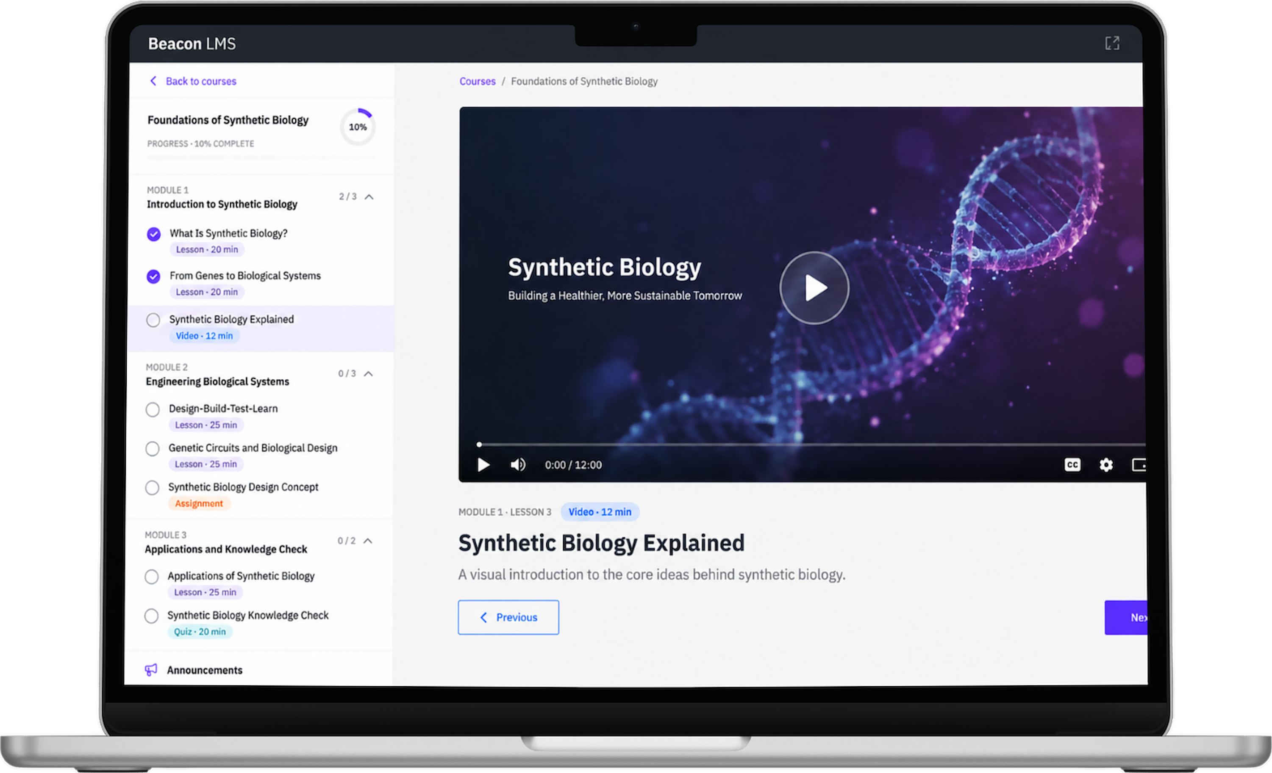Click Beacon LMS logo
1272x773 pixels.
[192, 44]
